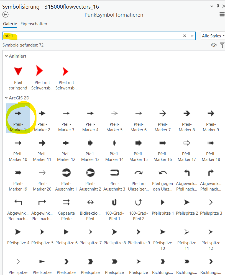Collapse the ArcGIS 2D group
This screenshot has height=275, width=225.
click(6, 98)
